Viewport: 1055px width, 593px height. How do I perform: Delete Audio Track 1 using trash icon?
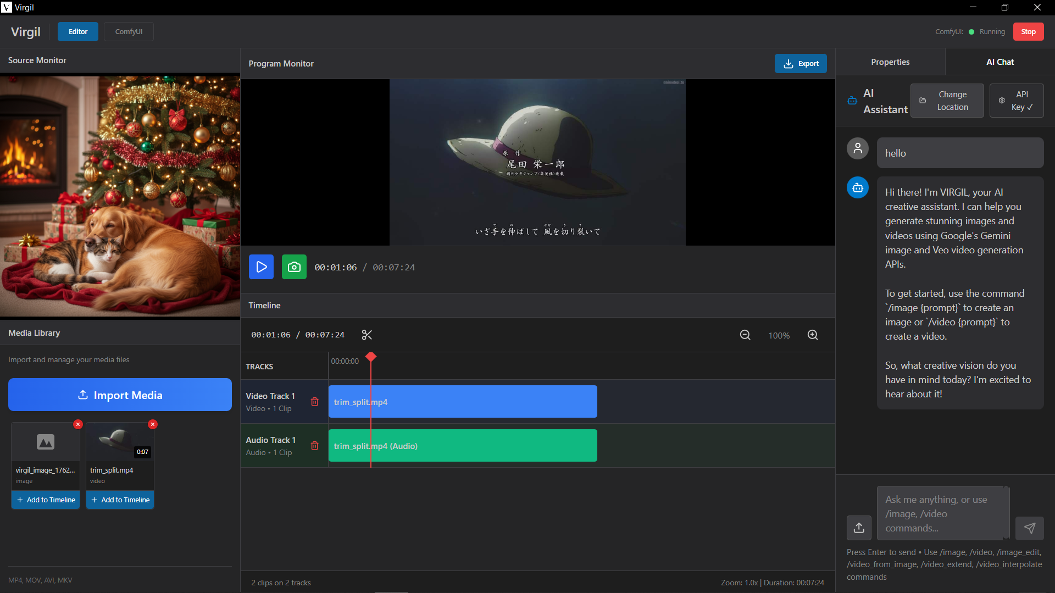click(315, 446)
